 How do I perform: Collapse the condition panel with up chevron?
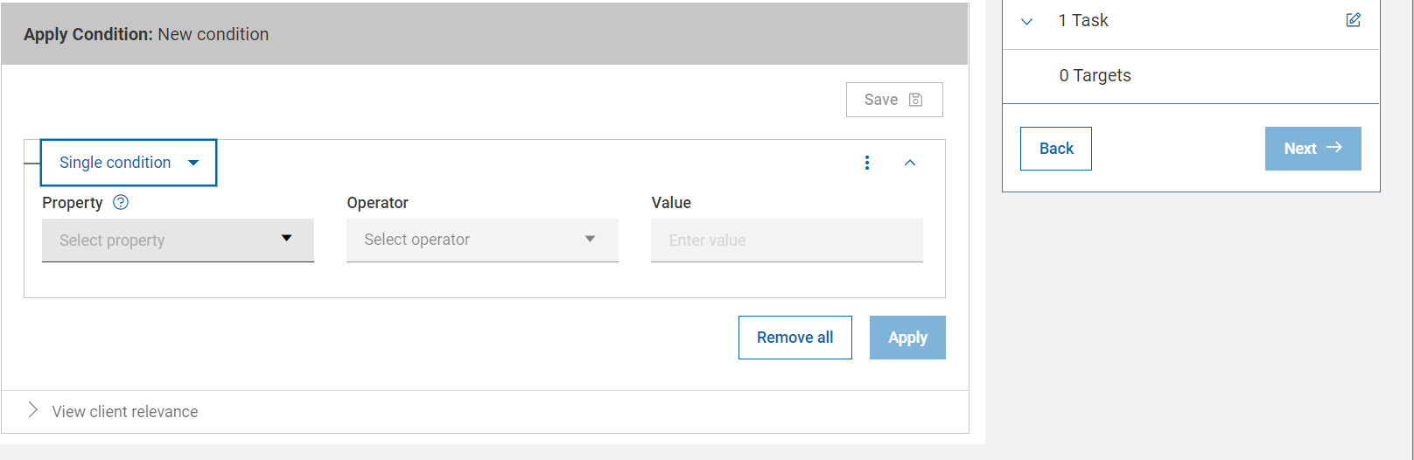[x=910, y=163]
